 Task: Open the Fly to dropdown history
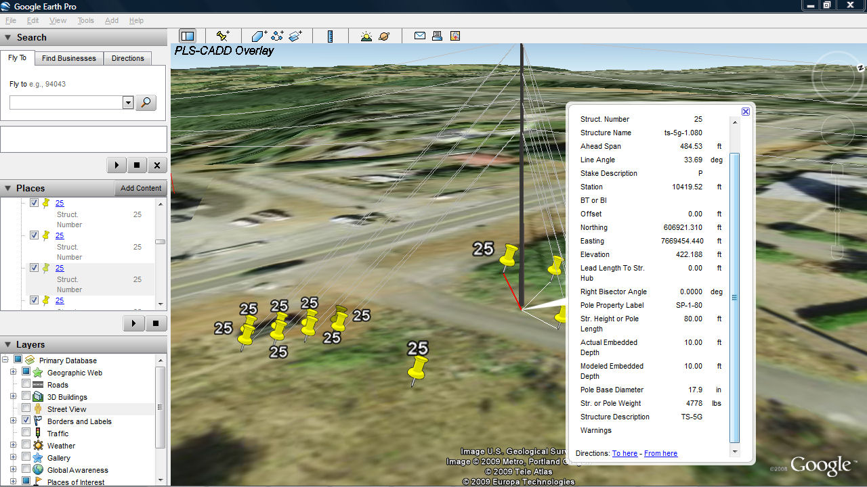click(128, 103)
